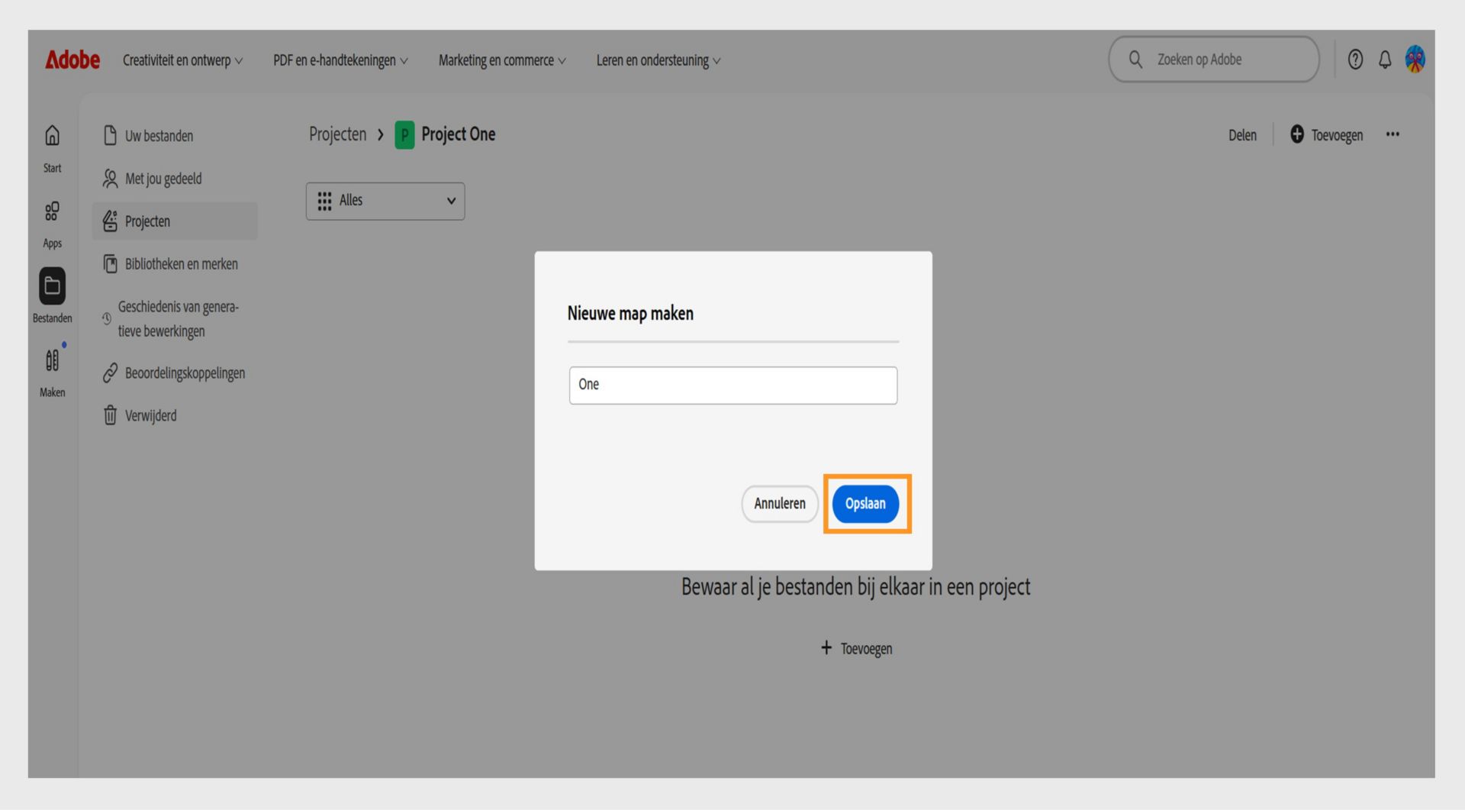Select Bibliotheken en merken in sidebar

click(x=182, y=263)
